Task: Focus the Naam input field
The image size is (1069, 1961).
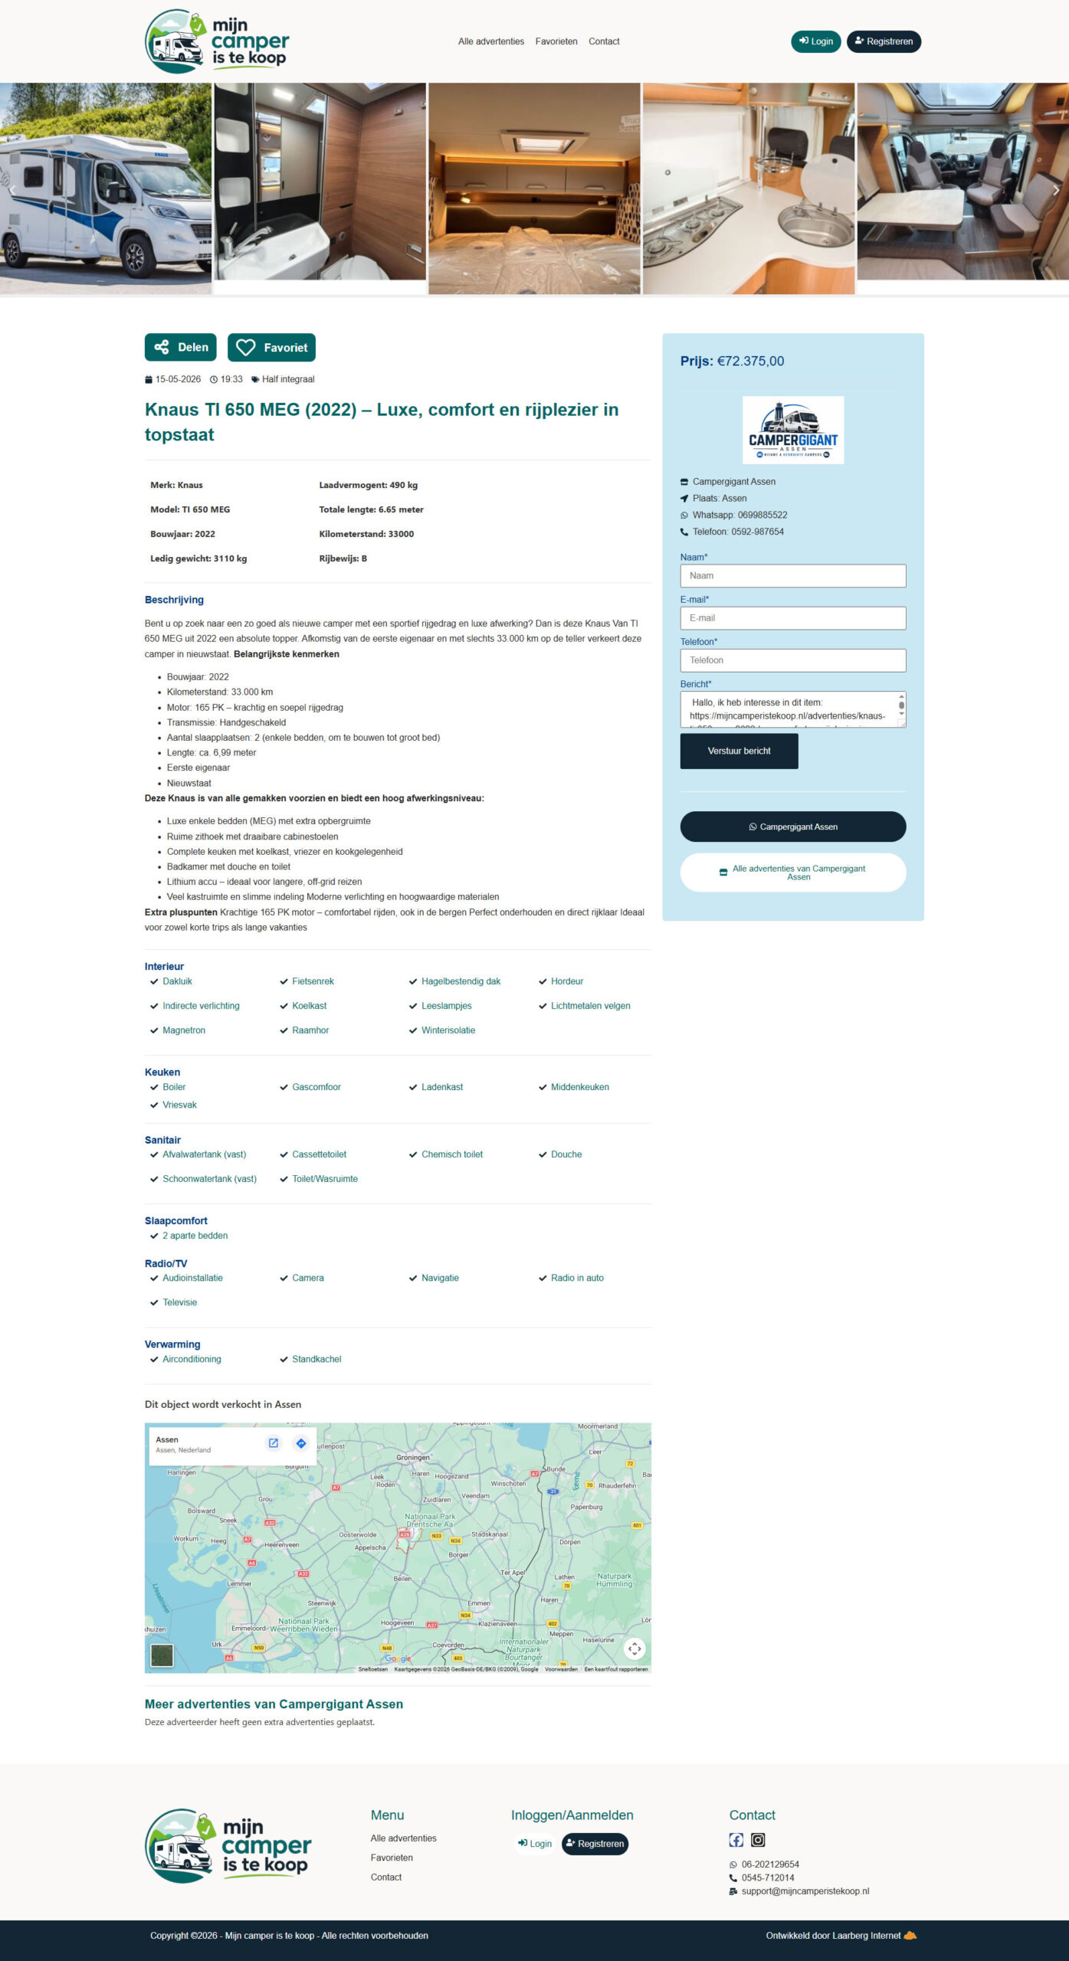Action: [x=793, y=576]
